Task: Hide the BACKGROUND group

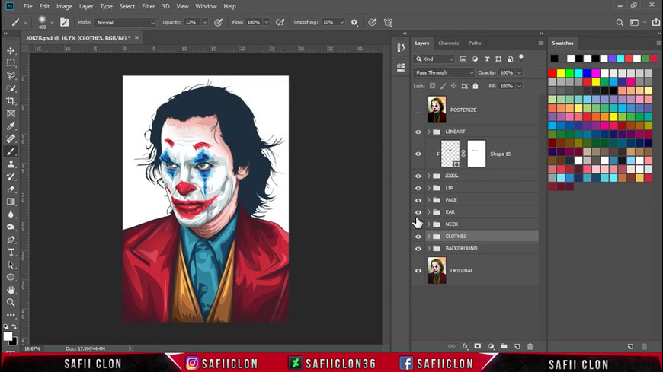Action: pos(418,249)
